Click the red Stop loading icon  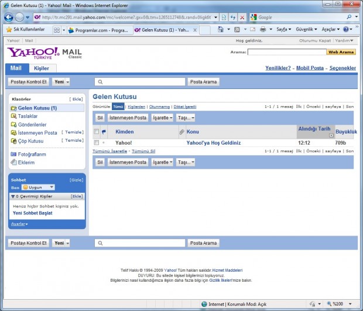coord(242,18)
